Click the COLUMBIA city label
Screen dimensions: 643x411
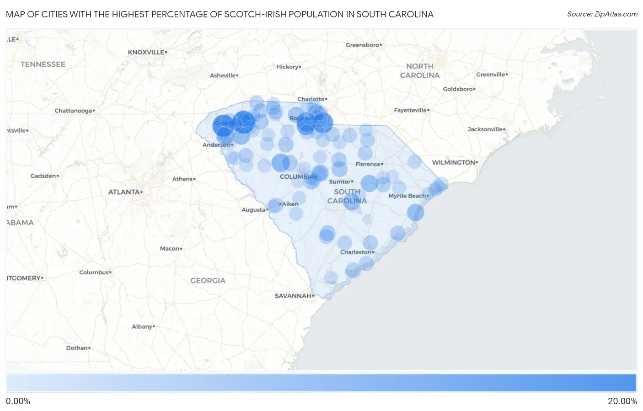(296, 176)
